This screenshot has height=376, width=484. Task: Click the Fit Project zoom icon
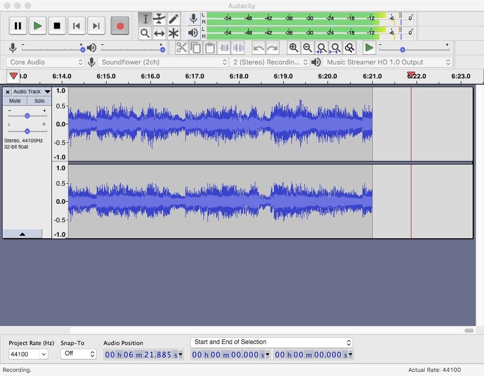point(335,48)
